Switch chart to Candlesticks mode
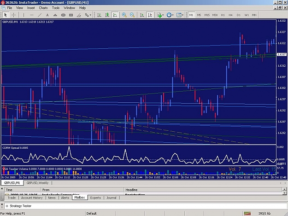The width and height of the screenshot is (288, 216). (x=107, y=15)
